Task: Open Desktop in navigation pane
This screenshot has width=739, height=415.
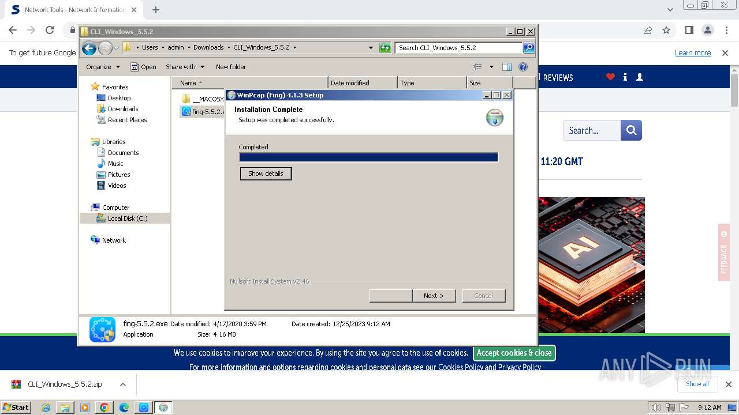Action: pos(119,98)
